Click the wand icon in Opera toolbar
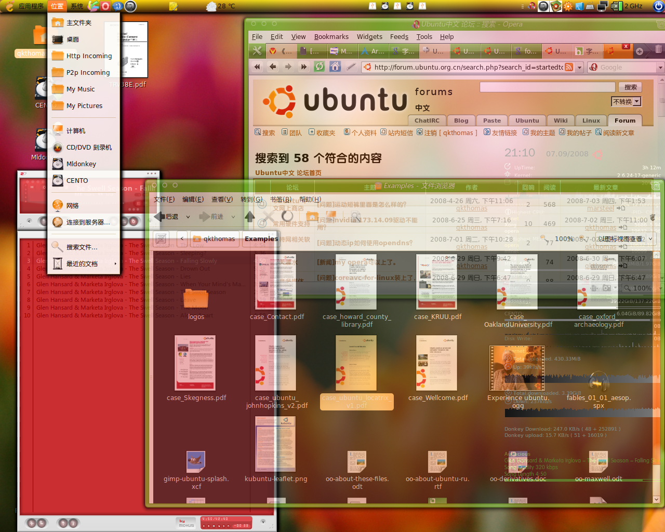The width and height of the screenshot is (665, 532). point(351,67)
